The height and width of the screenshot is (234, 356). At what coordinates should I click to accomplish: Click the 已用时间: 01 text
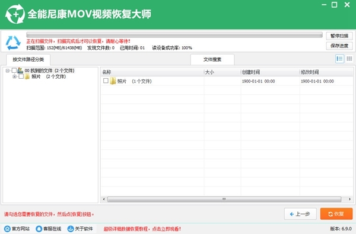[132, 48]
